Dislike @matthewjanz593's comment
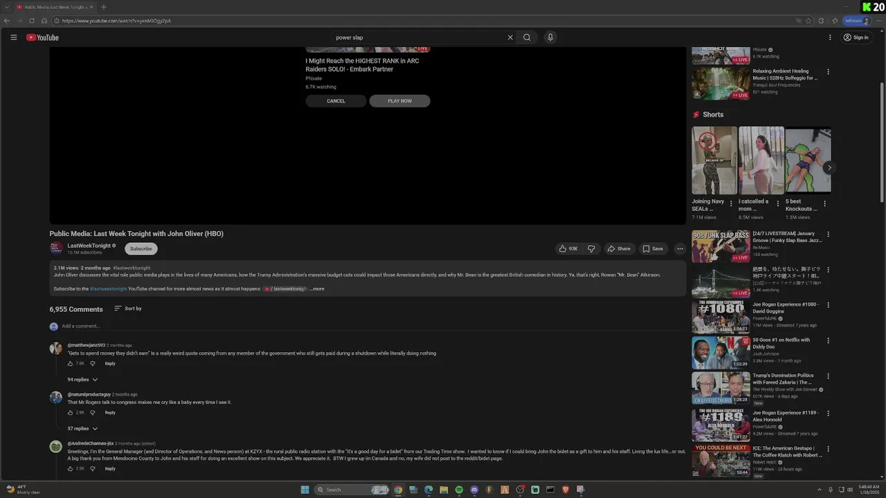886x498 pixels. 92,363
